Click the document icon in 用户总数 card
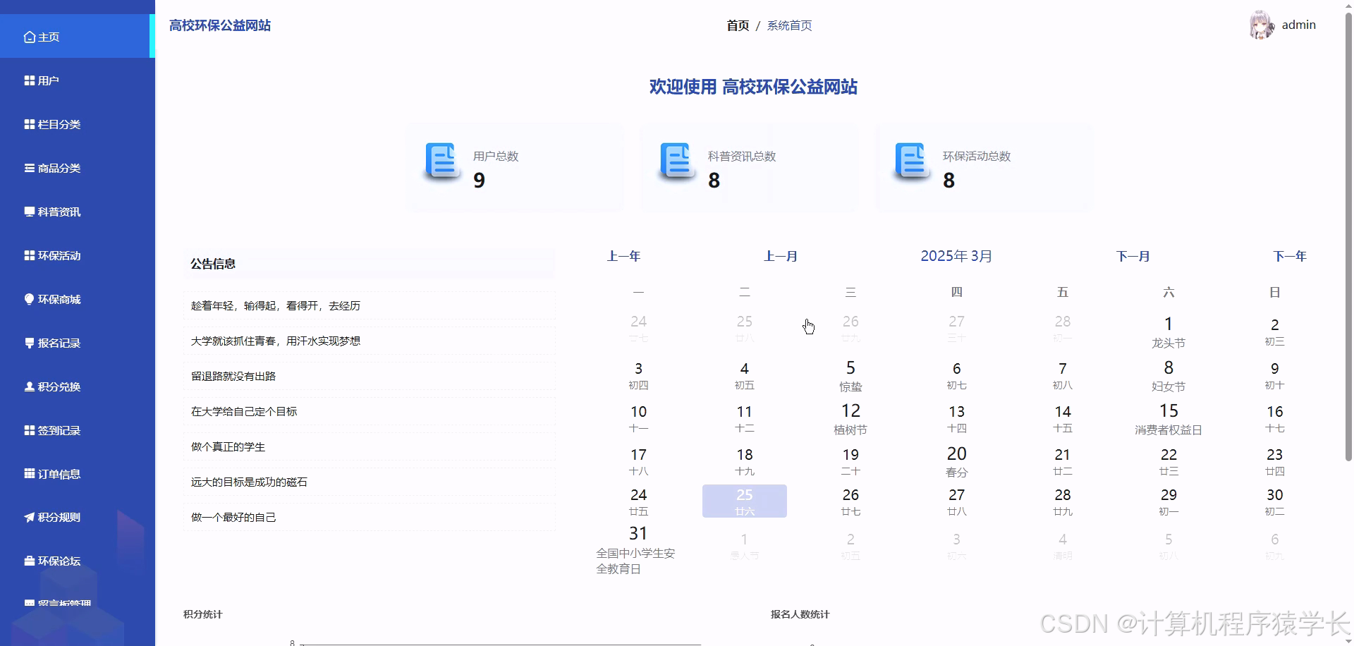This screenshot has width=1354, height=646. point(442,161)
